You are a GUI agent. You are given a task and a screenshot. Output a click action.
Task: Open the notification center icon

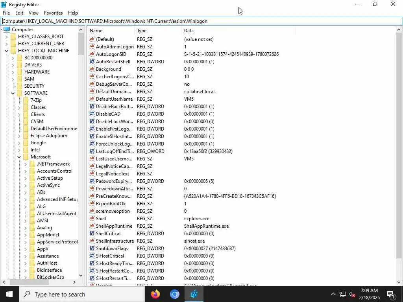391,294
